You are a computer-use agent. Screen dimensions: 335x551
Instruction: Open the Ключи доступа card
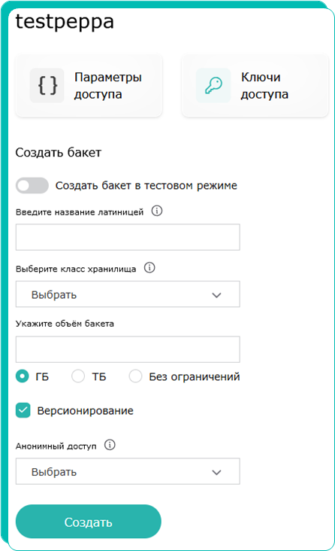click(255, 85)
